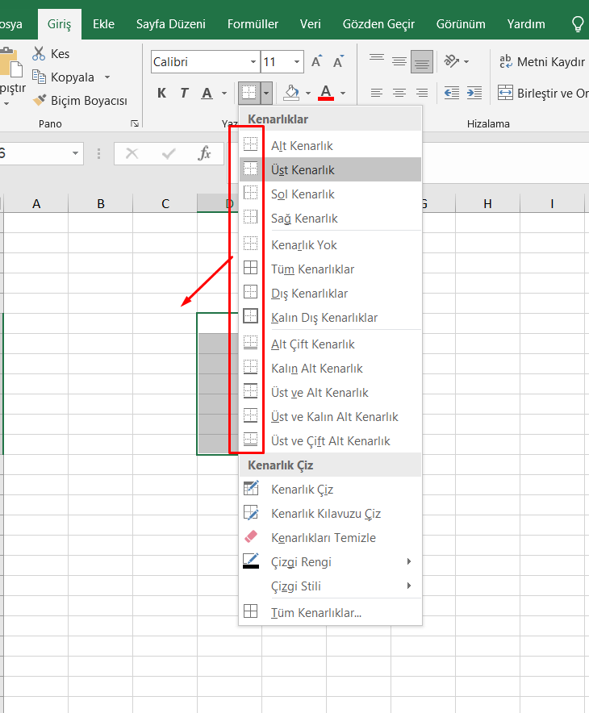This screenshot has height=713, width=589.
Task: Switch to the Gözden Geçir tab
Action: [379, 24]
